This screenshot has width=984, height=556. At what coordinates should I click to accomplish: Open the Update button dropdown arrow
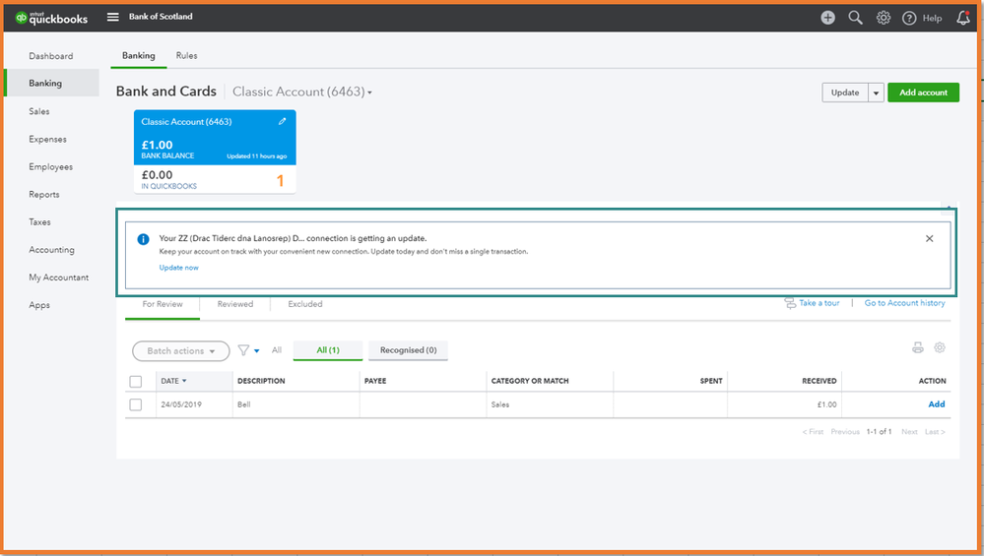pos(876,93)
